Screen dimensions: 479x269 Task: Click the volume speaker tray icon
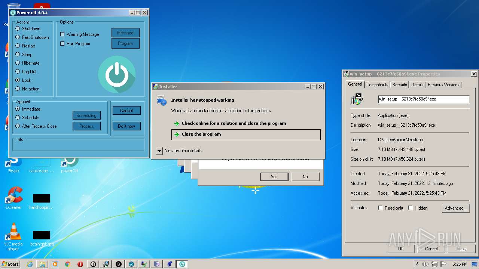pyautogui.click(x=425, y=264)
